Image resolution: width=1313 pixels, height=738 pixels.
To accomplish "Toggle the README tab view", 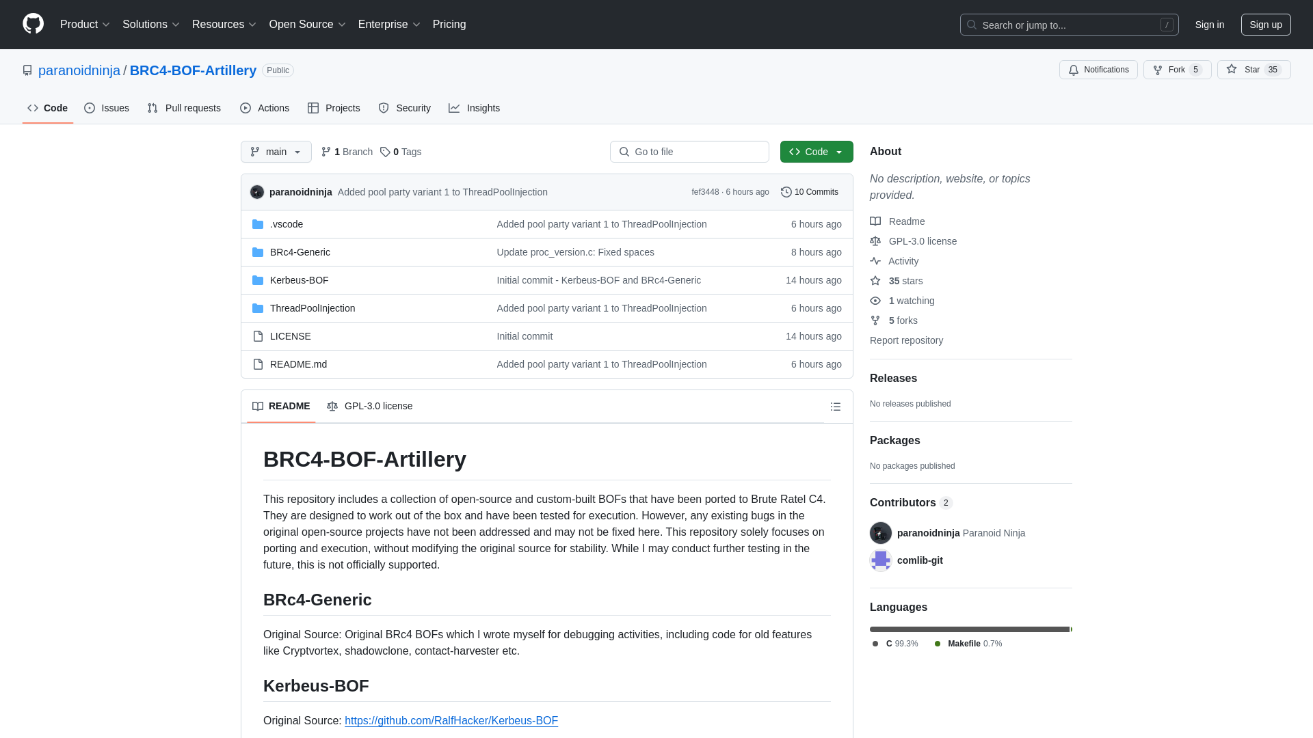I will [x=280, y=405].
